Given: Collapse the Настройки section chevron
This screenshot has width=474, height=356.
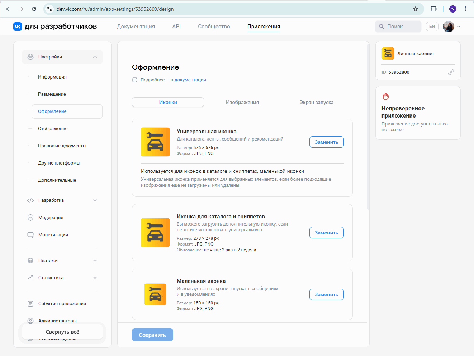Looking at the screenshot, I should (x=95, y=57).
